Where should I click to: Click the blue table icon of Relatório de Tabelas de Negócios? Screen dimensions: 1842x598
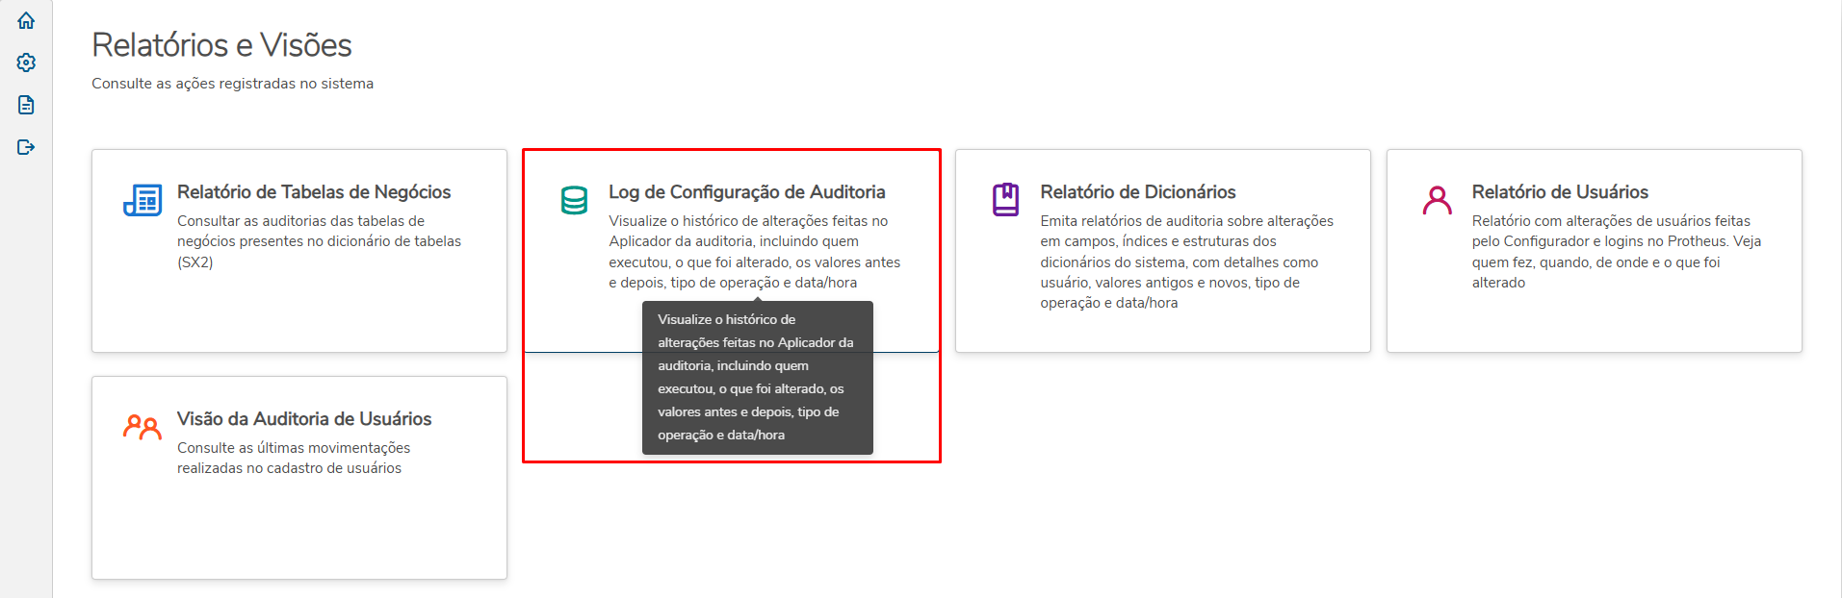point(143,200)
